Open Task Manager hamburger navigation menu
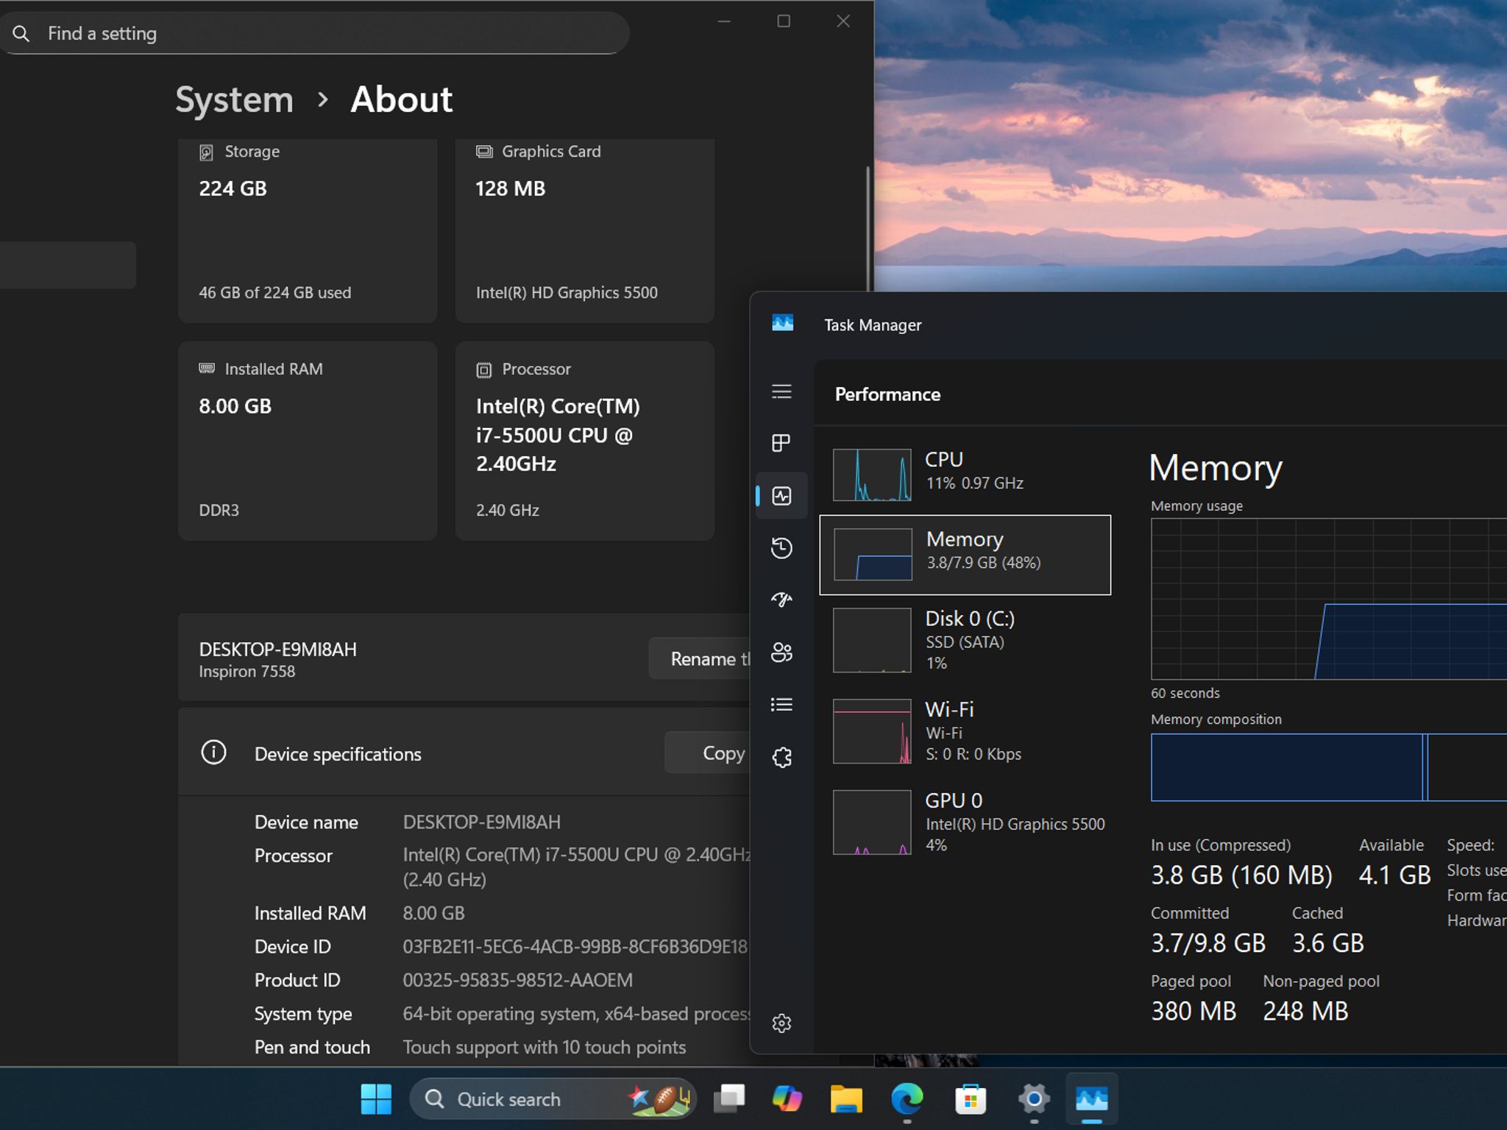The image size is (1507, 1130). pos(781,391)
